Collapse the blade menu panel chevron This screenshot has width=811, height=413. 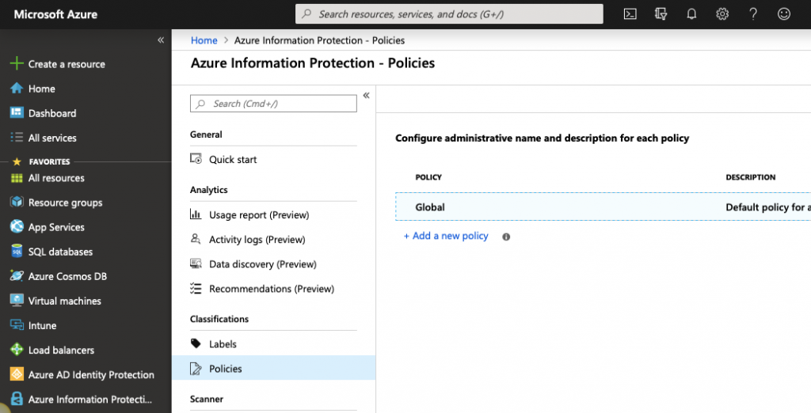coord(366,96)
